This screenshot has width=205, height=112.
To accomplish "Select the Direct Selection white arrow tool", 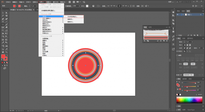I will 6,13.
